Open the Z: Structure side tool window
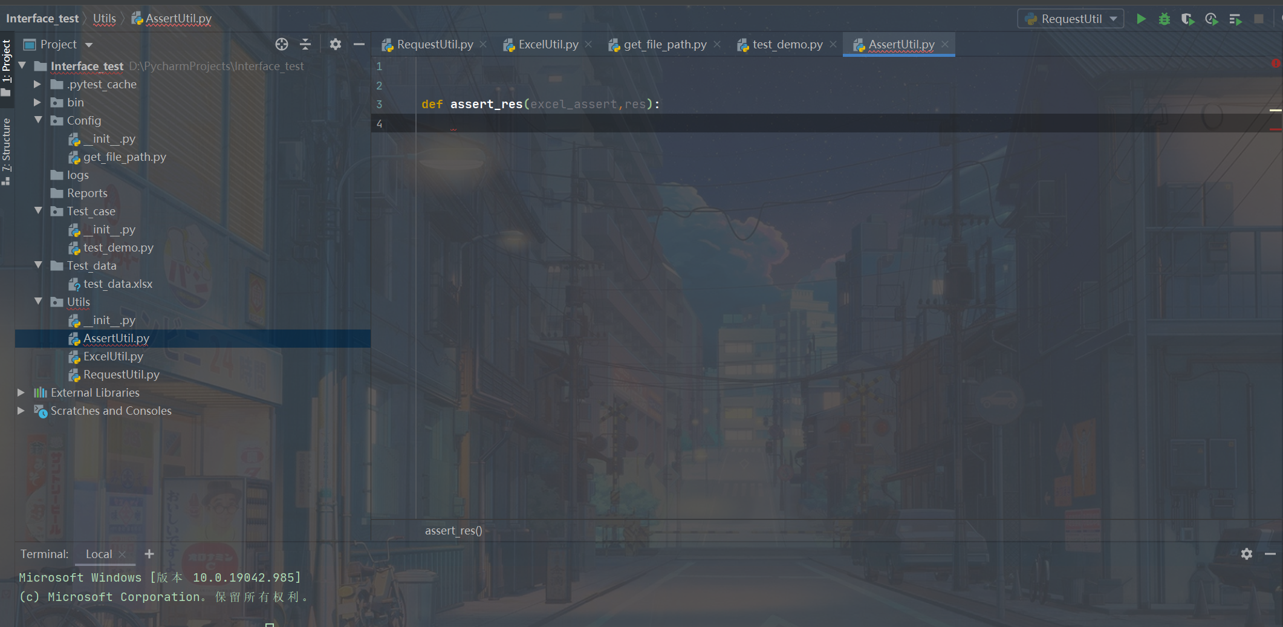This screenshot has width=1283, height=627. tap(7, 151)
